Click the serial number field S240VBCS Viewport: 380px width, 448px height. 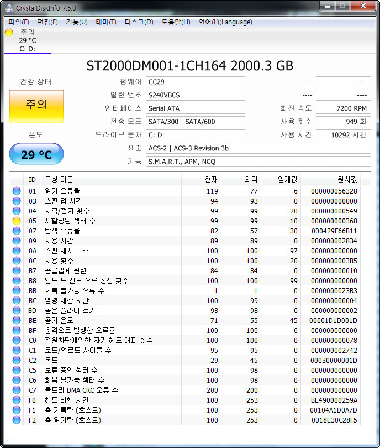pyautogui.click(x=196, y=95)
